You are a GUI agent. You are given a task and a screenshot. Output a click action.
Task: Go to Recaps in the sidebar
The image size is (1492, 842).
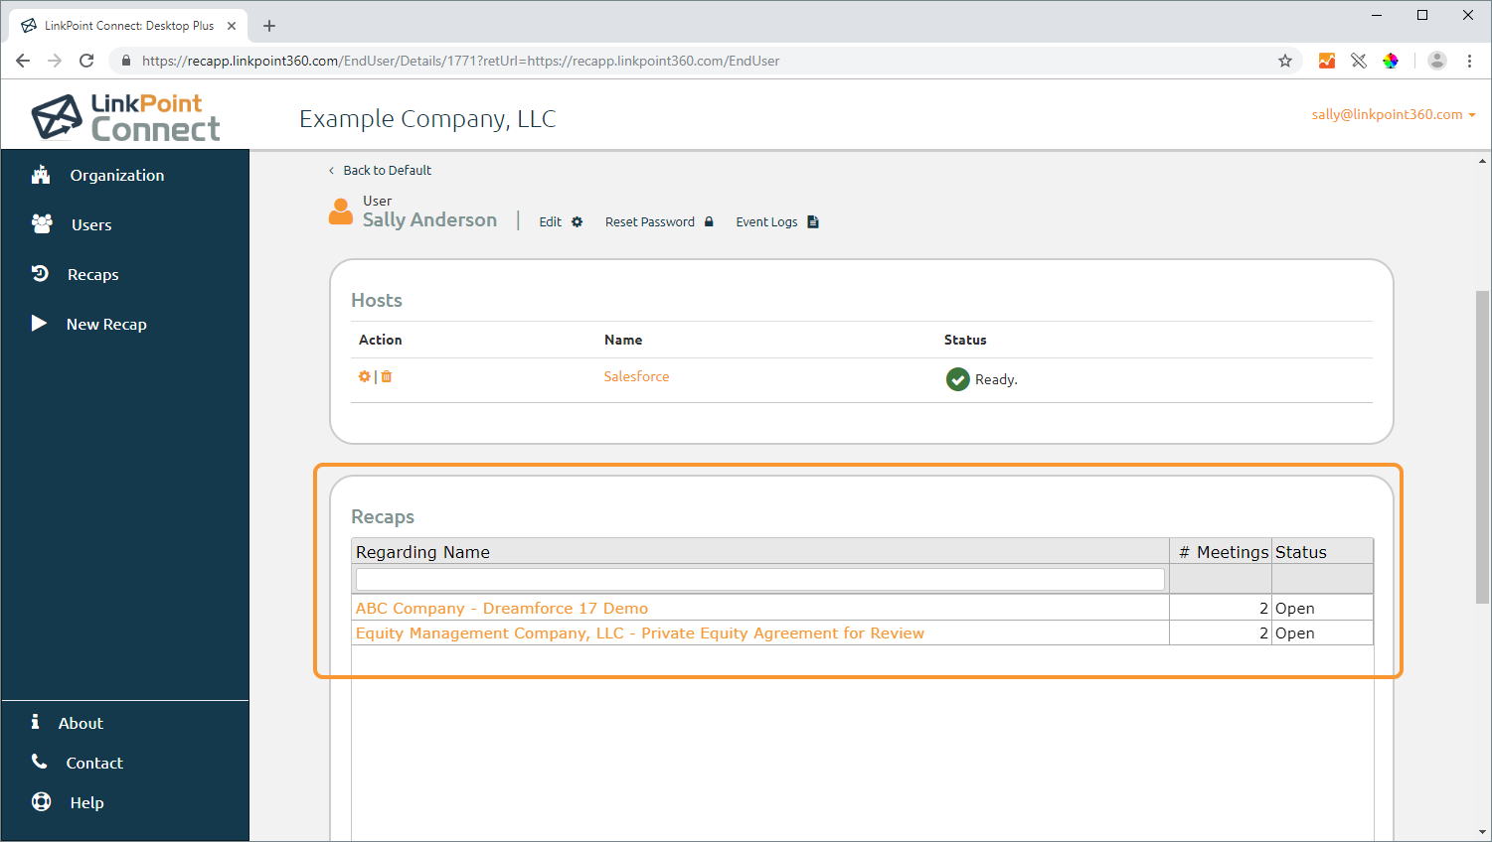point(93,274)
